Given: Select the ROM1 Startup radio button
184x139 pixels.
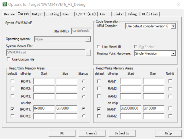Looking at the screenshot, I should [x=84, y=81].
